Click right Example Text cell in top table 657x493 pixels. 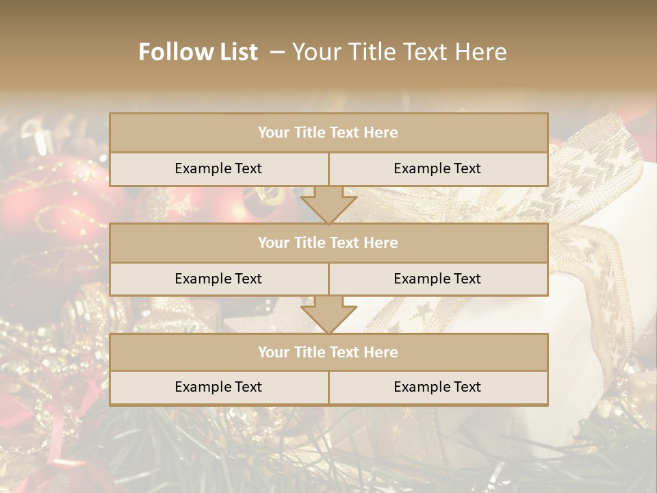(x=437, y=168)
